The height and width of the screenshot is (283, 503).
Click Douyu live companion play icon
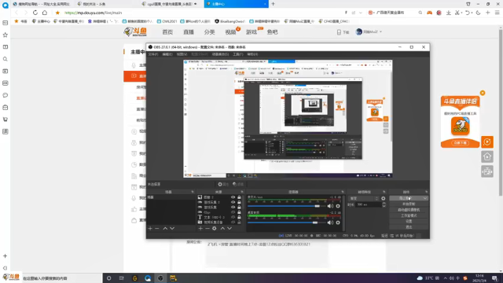pyautogui.click(x=487, y=141)
